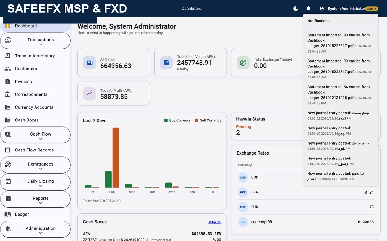Expand the Administration chevron

tap(41, 233)
